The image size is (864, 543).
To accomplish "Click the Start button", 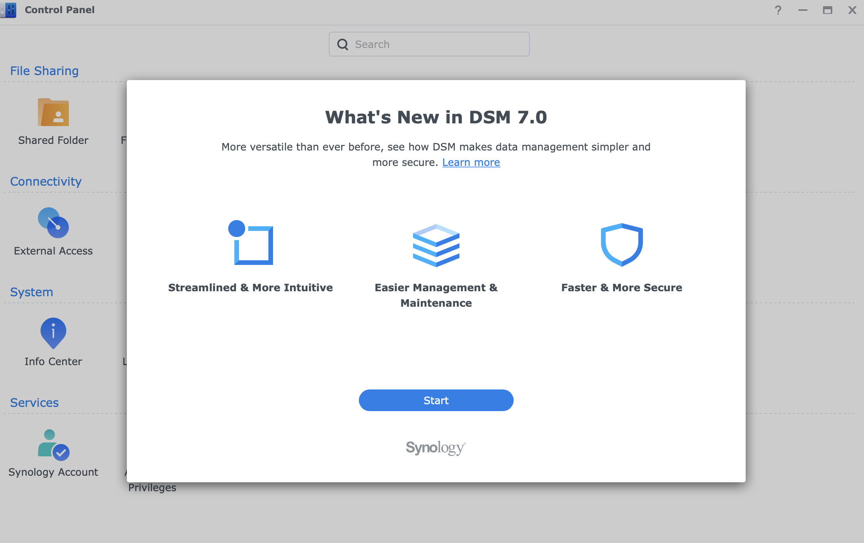I will 436,400.
